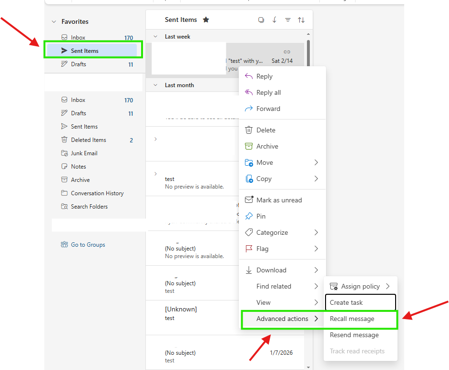Open the Move submenu
449x370 pixels.
282,162
